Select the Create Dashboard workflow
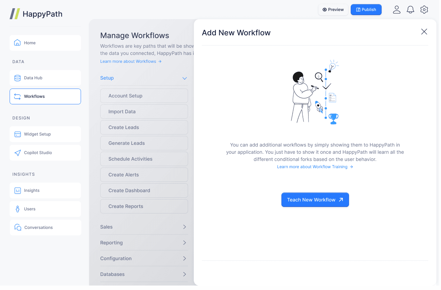 tap(144, 190)
